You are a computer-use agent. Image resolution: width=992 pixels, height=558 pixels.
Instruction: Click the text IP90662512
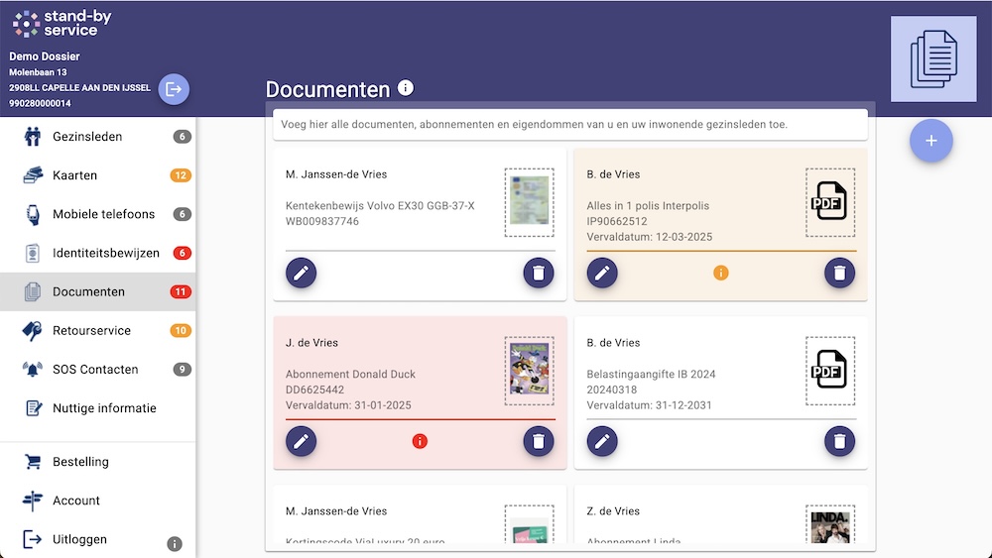(617, 221)
